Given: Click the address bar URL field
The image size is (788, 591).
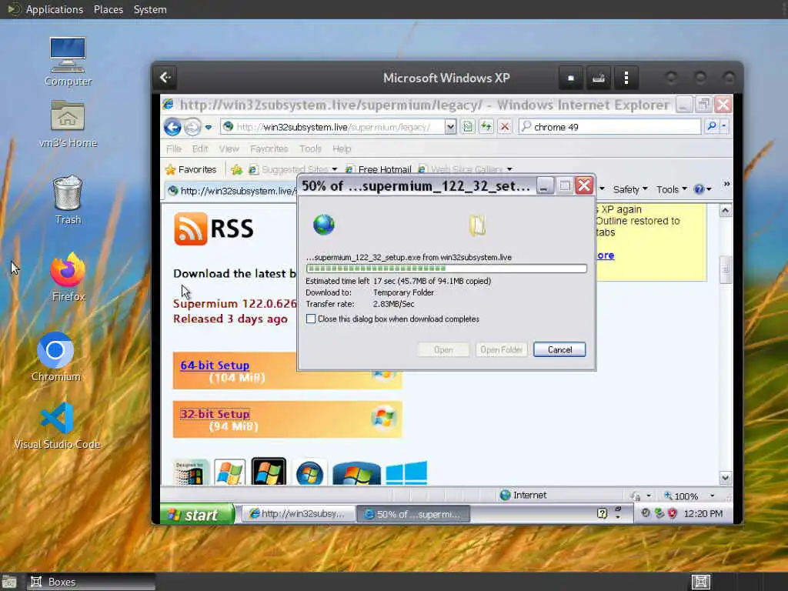Looking at the screenshot, I should tap(333, 127).
